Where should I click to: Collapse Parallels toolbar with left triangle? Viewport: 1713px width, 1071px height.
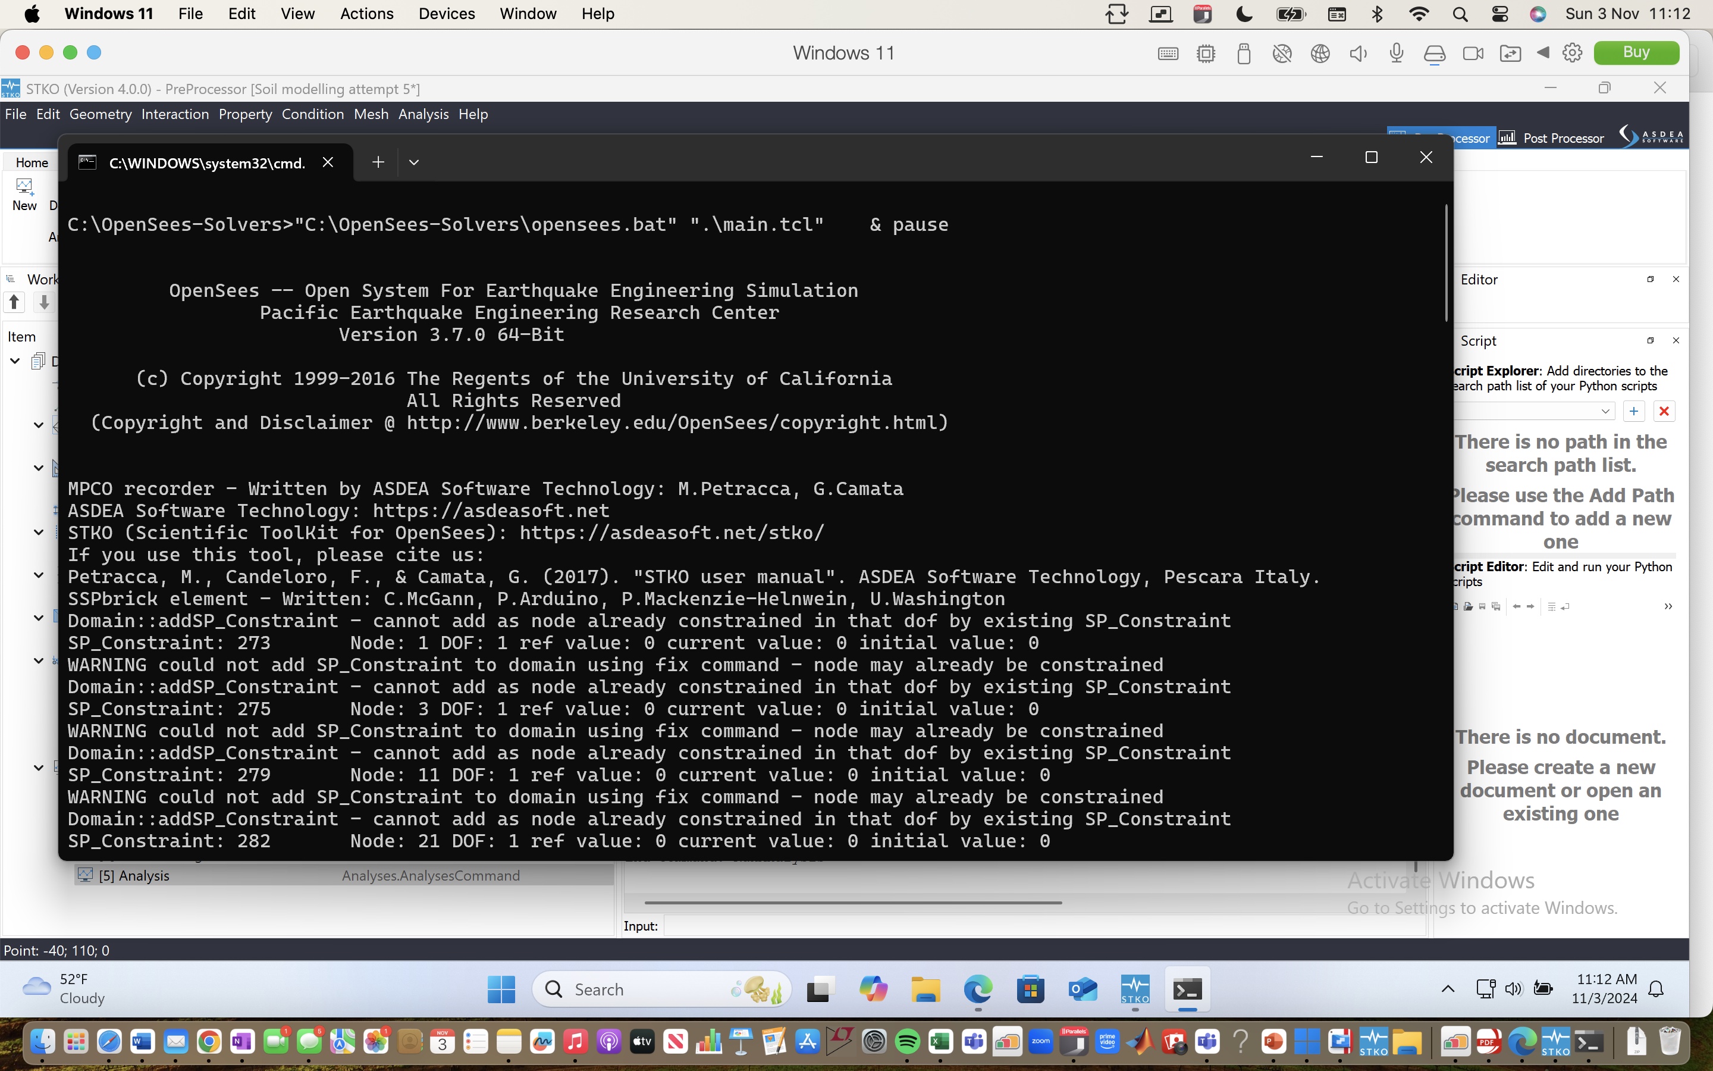[x=1543, y=52]
